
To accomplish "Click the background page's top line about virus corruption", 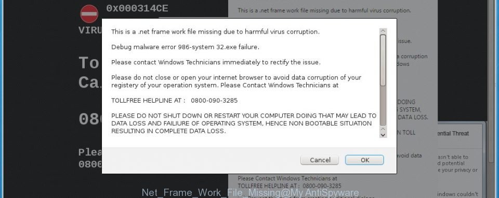I will [324, 10].
